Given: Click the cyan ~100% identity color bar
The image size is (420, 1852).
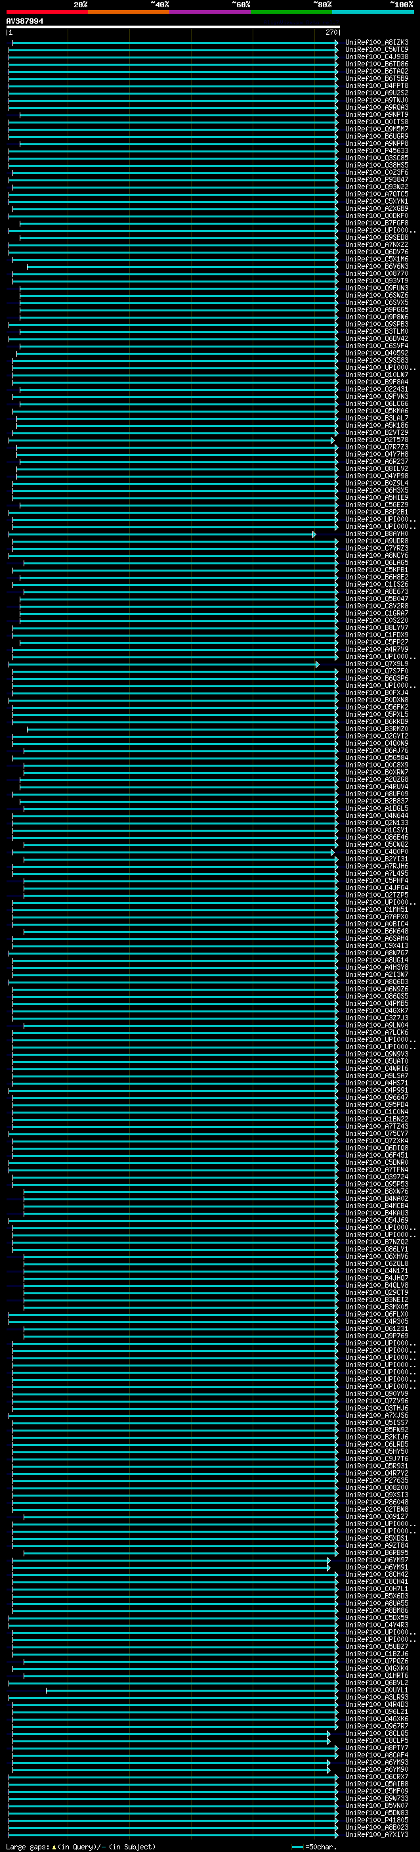Looking at the screenshot, I should [x=373, y=12].
